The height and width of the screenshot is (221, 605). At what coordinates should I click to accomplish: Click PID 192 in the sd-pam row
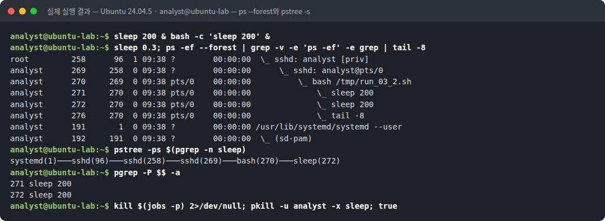tap(78, 138)
